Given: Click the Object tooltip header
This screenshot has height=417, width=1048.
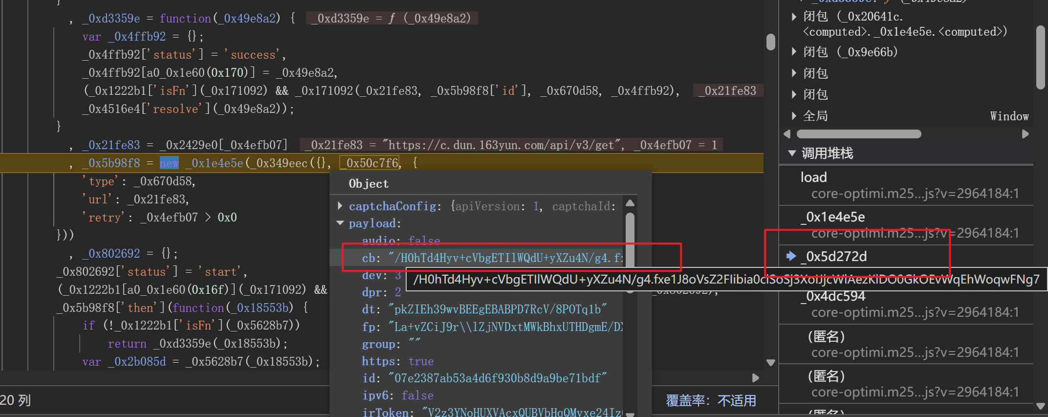Looking at the screenshot, I should click(369, 184).
